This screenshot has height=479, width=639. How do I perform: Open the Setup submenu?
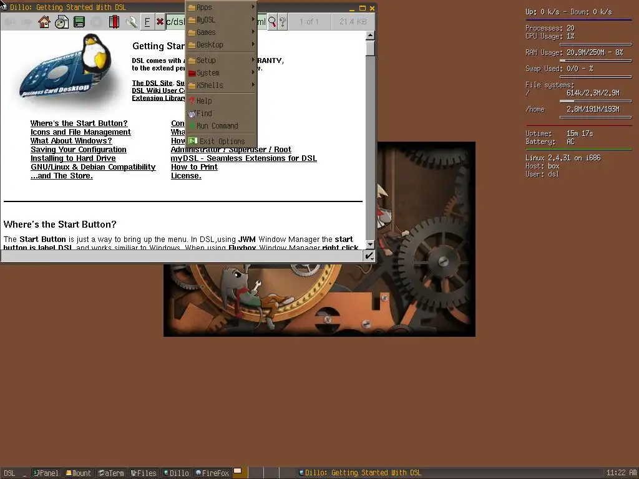[x=222, y=60]
